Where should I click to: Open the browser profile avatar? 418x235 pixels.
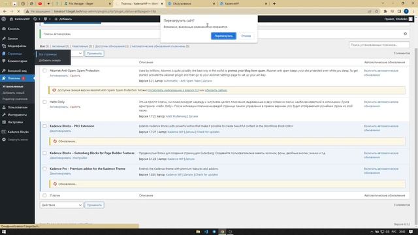point(406,12)
